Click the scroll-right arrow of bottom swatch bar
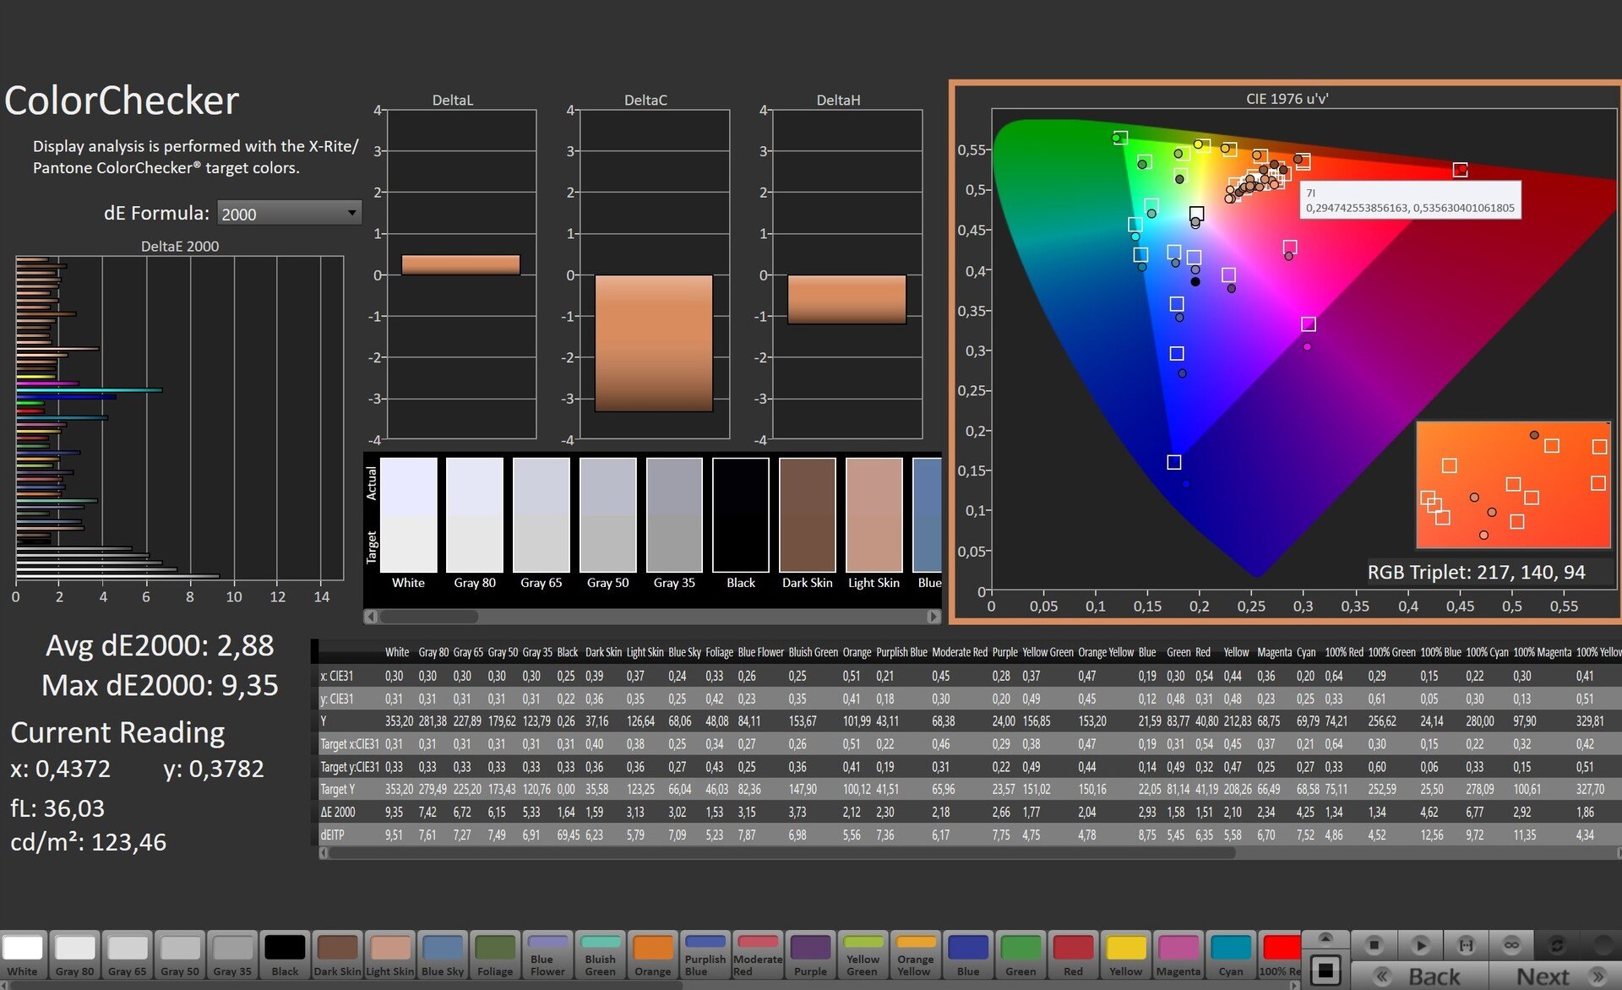The width and height of the screenshot is (1622, 990). click(x=1296, y=985)
